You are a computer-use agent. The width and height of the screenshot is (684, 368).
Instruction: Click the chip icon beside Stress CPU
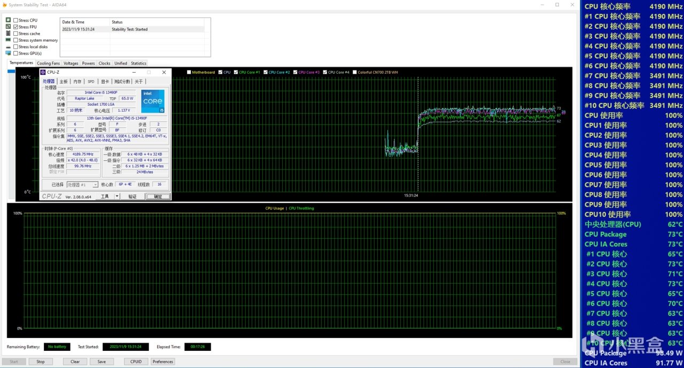(x=8, y=20)
